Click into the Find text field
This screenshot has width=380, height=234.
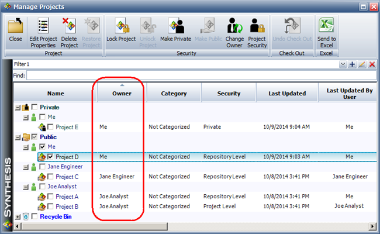tap(199, 75)
